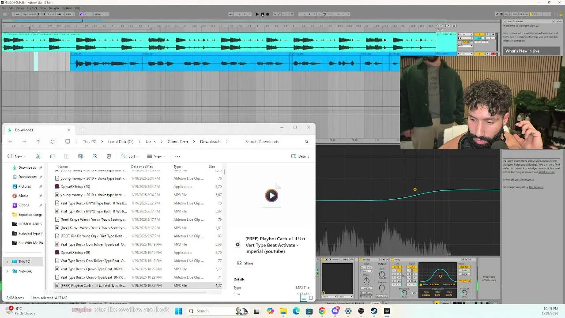The height and width of the screenshot is (318, 565).
Task: Enable Mono in the Utility device
Action: tap(366, 288)
